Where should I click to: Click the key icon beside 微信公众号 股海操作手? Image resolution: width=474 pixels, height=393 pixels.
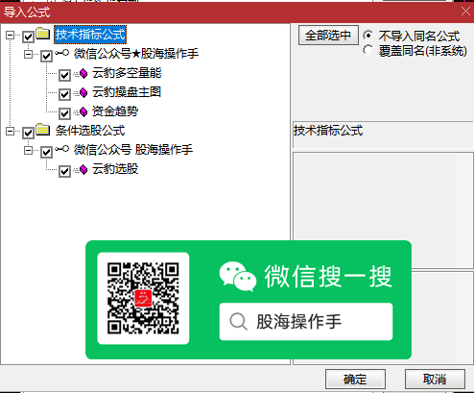61,149
